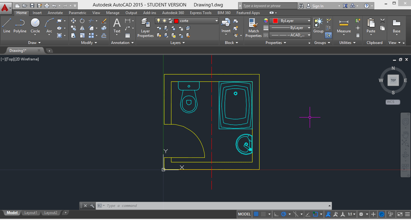Expand the Annotation panel
Image resolution: width=411 pixels, height=220 pixels.
(x=122, y=43)
